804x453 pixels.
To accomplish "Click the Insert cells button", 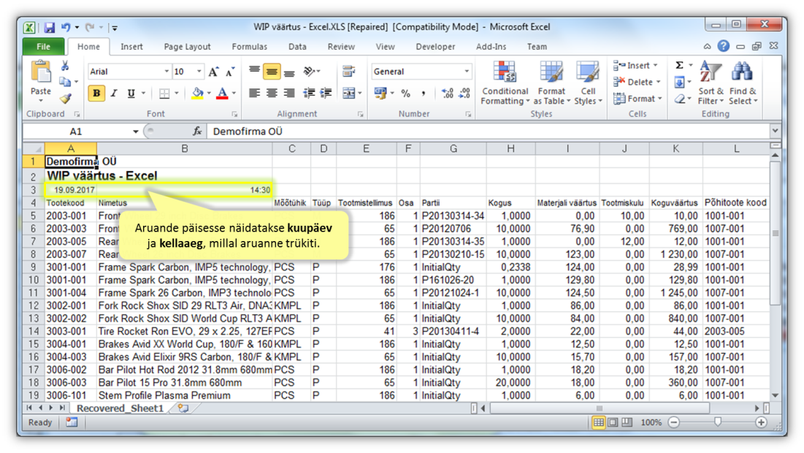I will coord(635,65).
